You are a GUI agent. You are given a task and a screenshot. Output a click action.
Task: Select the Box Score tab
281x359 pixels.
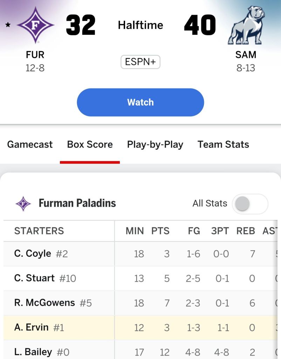click(x=90, y=145)
